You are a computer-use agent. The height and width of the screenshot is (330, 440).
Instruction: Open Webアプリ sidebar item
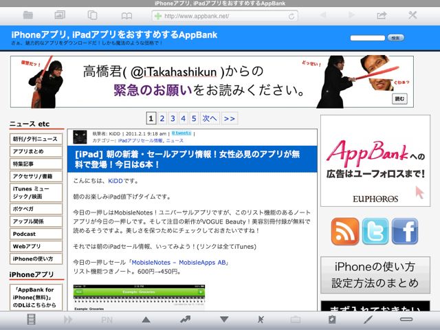point(36,246)
